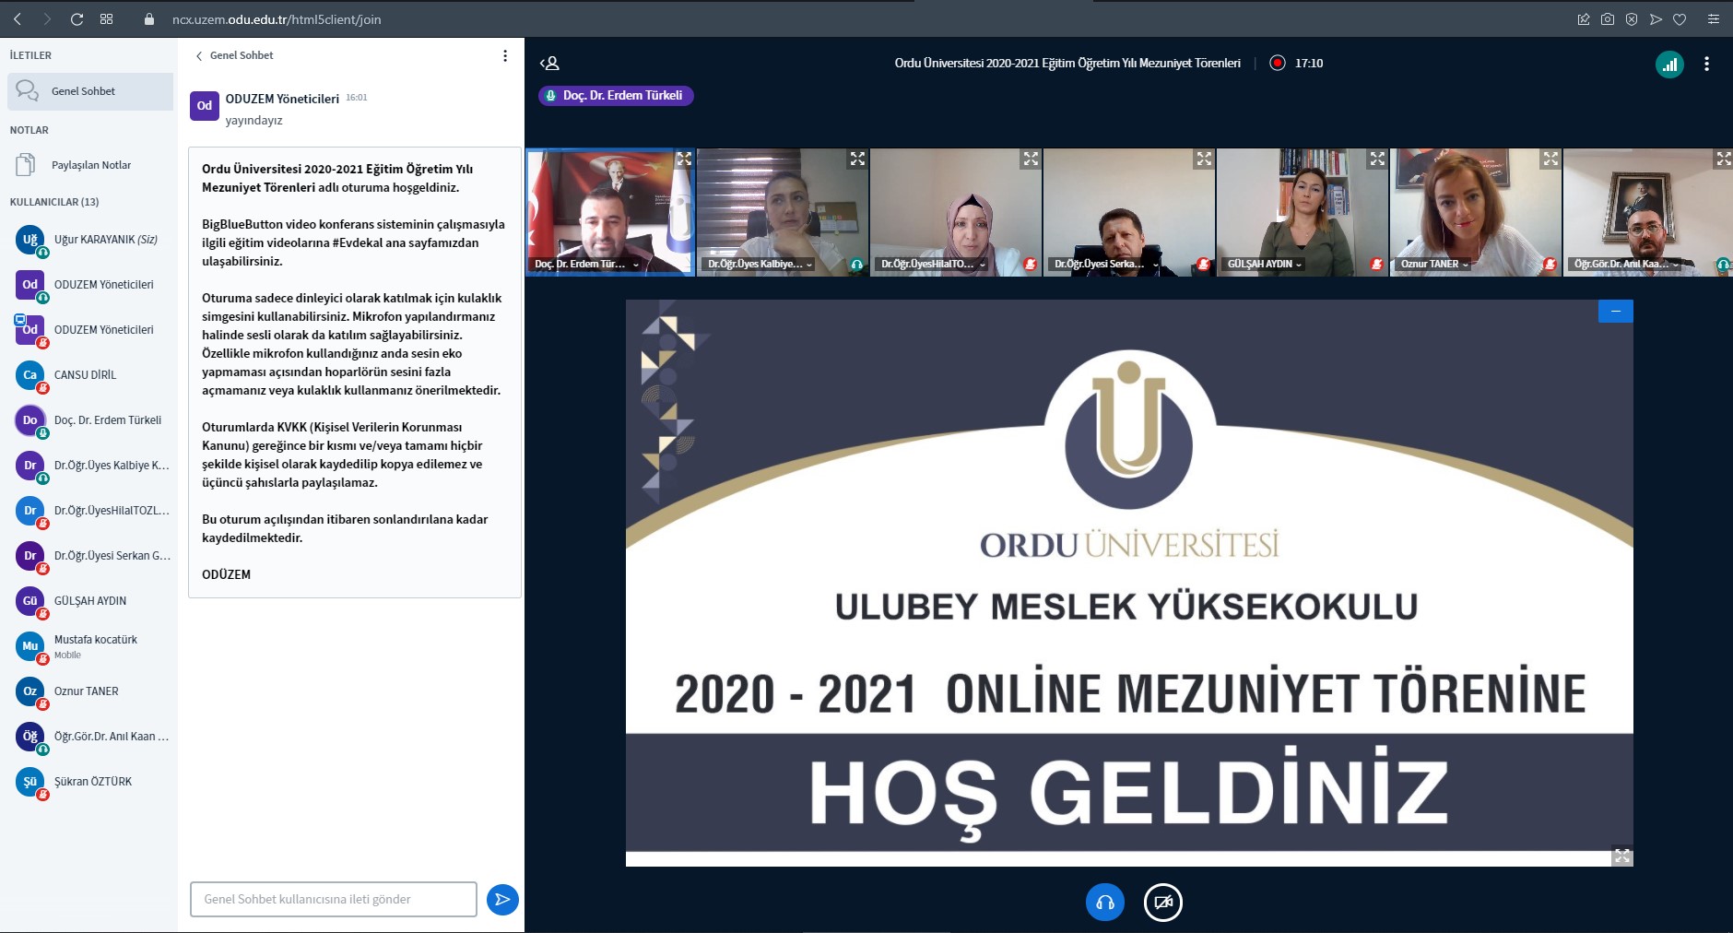Select user Doç. Dr. Erdem Türkeli in list
Screen dimensions: 1733x933
pyautogui.click(x=90, y=420)
